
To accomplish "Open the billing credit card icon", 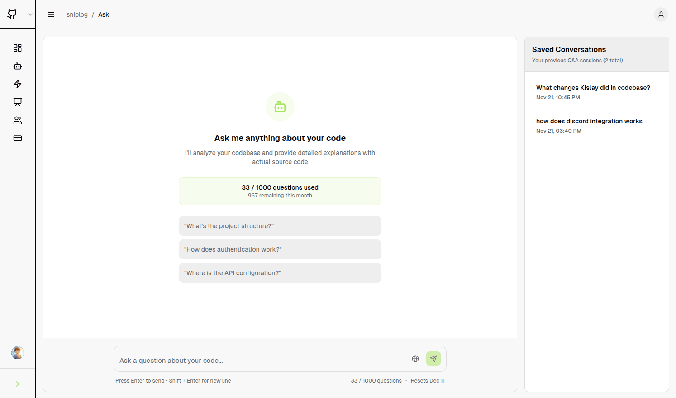I will click(18, 138).
